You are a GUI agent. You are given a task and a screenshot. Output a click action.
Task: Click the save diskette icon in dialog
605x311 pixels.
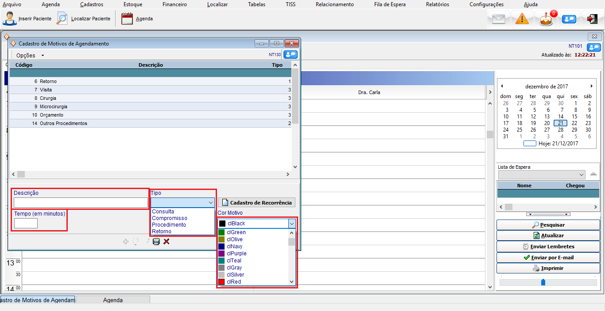click(156, 242)
